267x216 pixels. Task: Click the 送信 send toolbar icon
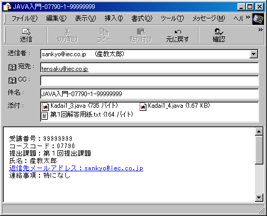pos(26,35)
